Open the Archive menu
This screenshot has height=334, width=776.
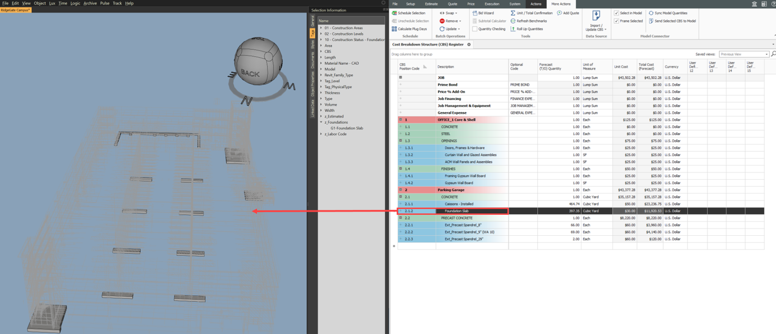[x=90, y=3]
